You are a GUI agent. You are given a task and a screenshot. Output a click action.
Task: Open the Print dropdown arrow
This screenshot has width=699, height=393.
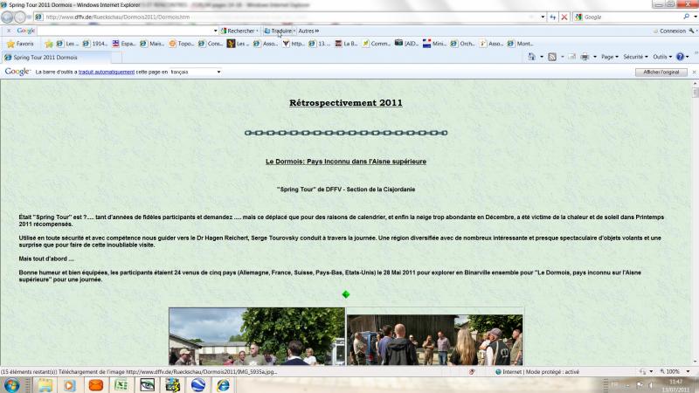595,57
